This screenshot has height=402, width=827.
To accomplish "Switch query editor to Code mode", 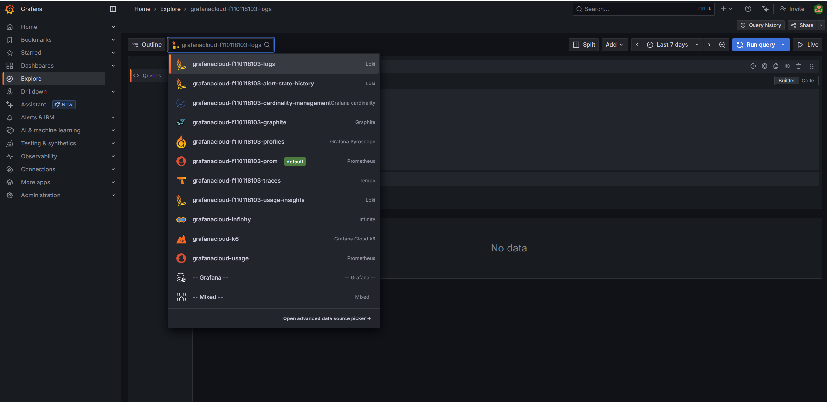I will point(808,81).
